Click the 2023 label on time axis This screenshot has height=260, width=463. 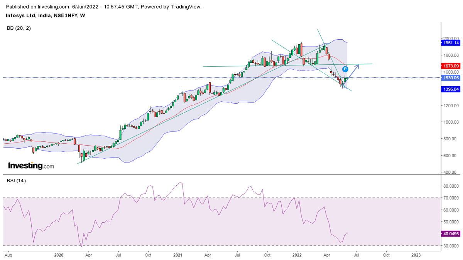tap(416, 255)
